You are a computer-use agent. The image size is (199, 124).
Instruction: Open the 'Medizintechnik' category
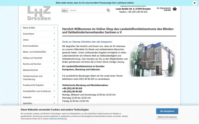point(39,70)
